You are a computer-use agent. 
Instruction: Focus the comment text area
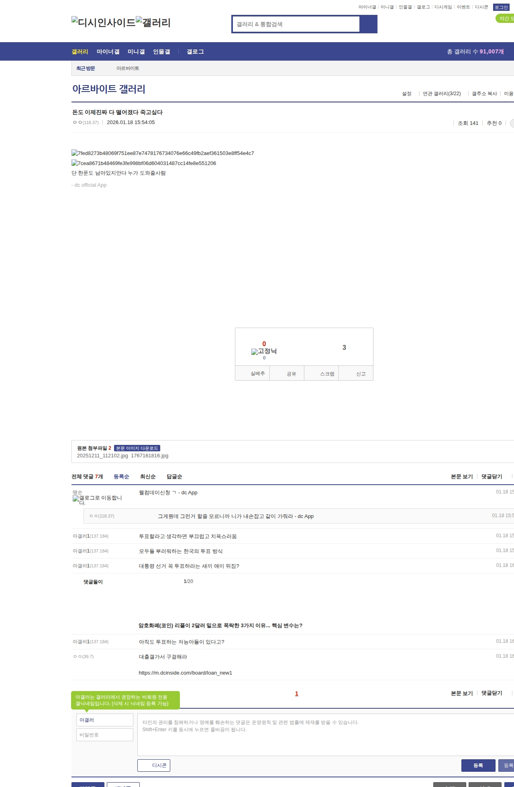point(326,735)
